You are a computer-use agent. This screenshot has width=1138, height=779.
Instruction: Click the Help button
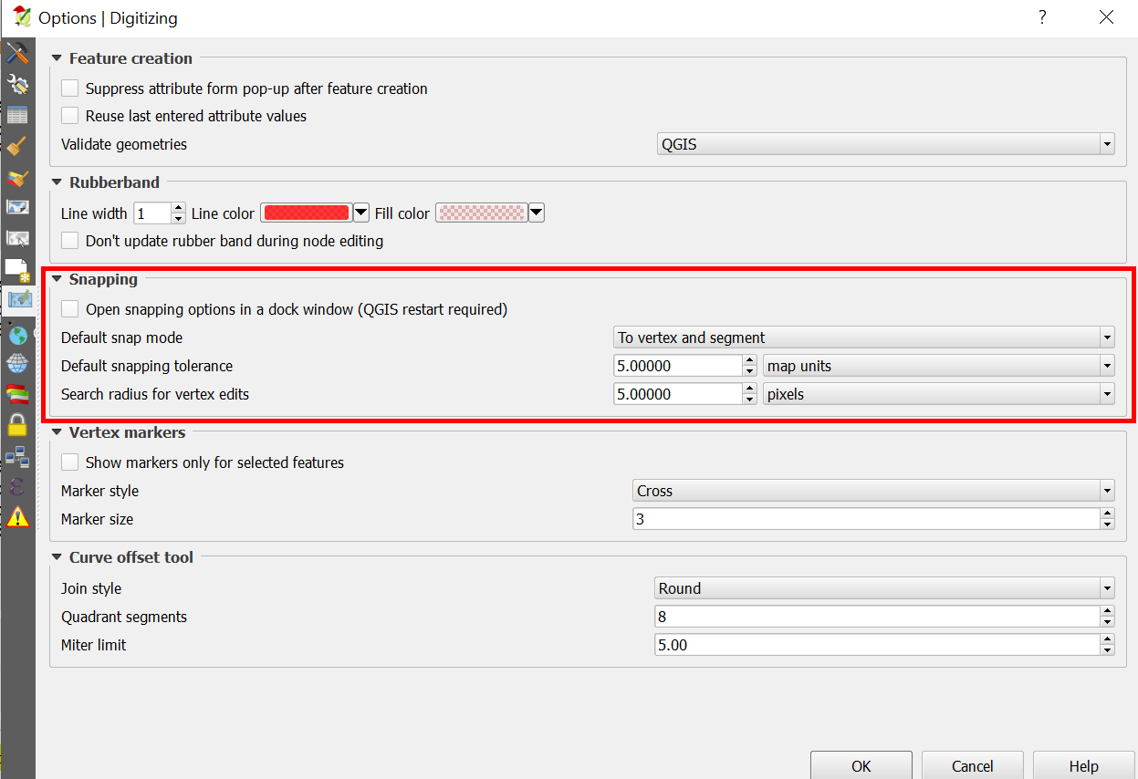[x=1084, y=765]
